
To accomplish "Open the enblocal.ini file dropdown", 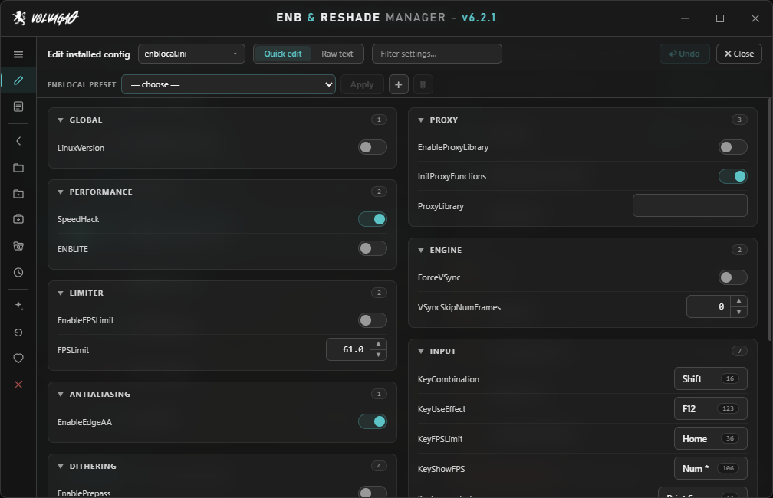I will tap(191, 54).
